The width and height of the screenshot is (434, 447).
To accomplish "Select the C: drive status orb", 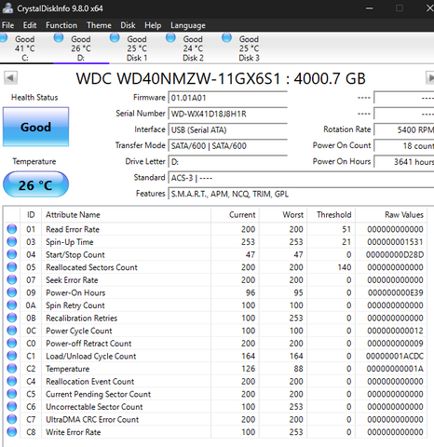I will pos(3,38).
